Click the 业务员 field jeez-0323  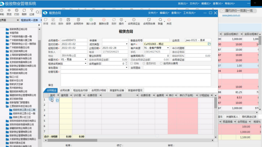click(x=198, y=40)
